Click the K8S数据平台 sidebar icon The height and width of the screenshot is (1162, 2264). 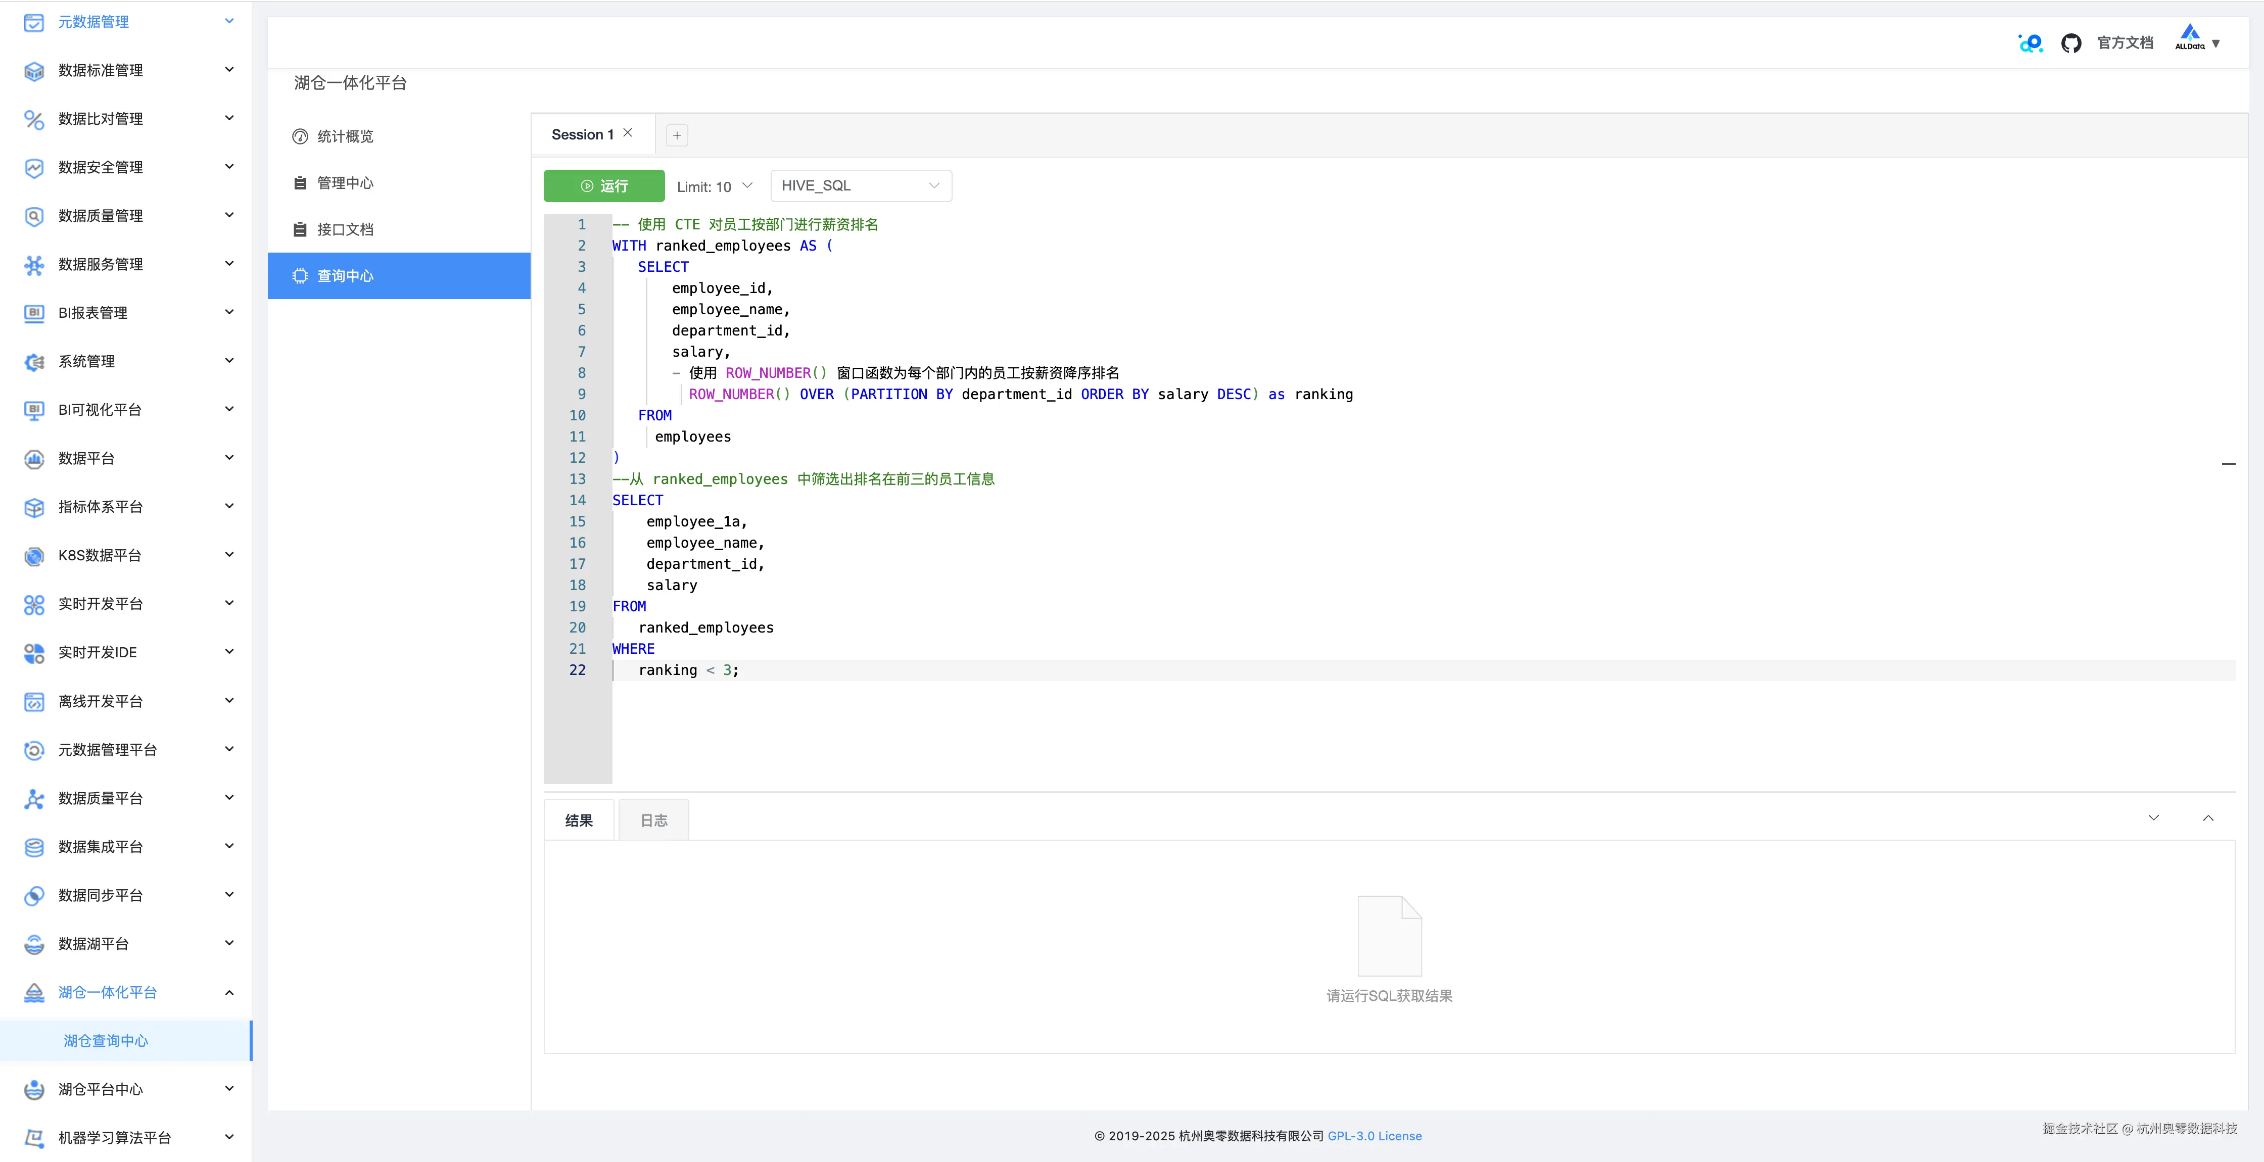[33, 556]
